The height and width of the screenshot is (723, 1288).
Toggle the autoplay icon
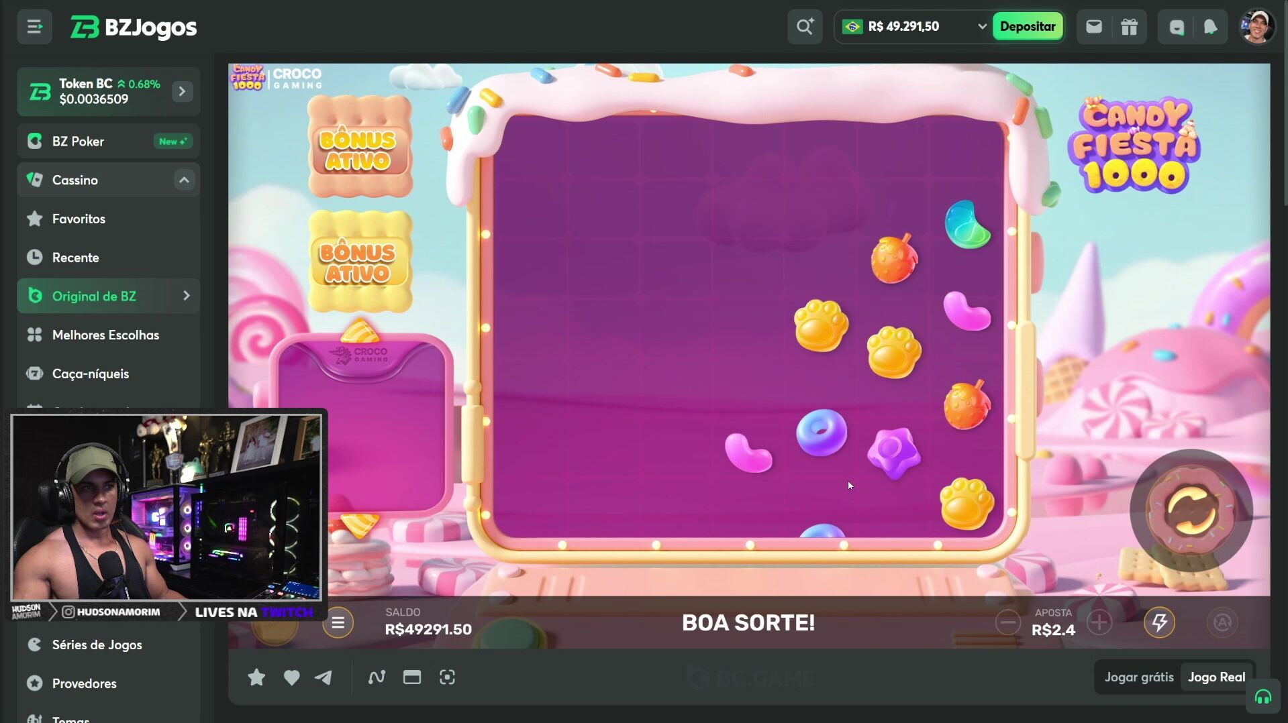click(1222, 623)
